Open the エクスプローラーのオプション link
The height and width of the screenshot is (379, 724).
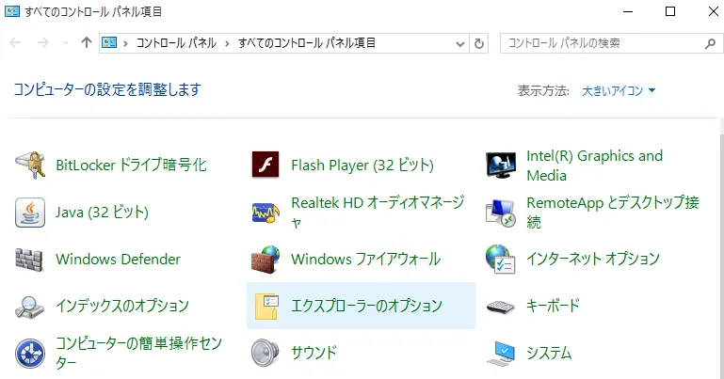(366, 307)
